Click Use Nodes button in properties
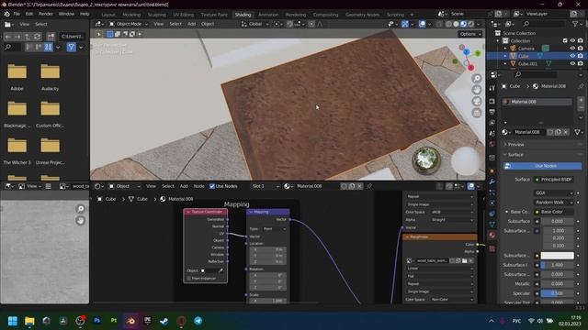 click(542, 166)
